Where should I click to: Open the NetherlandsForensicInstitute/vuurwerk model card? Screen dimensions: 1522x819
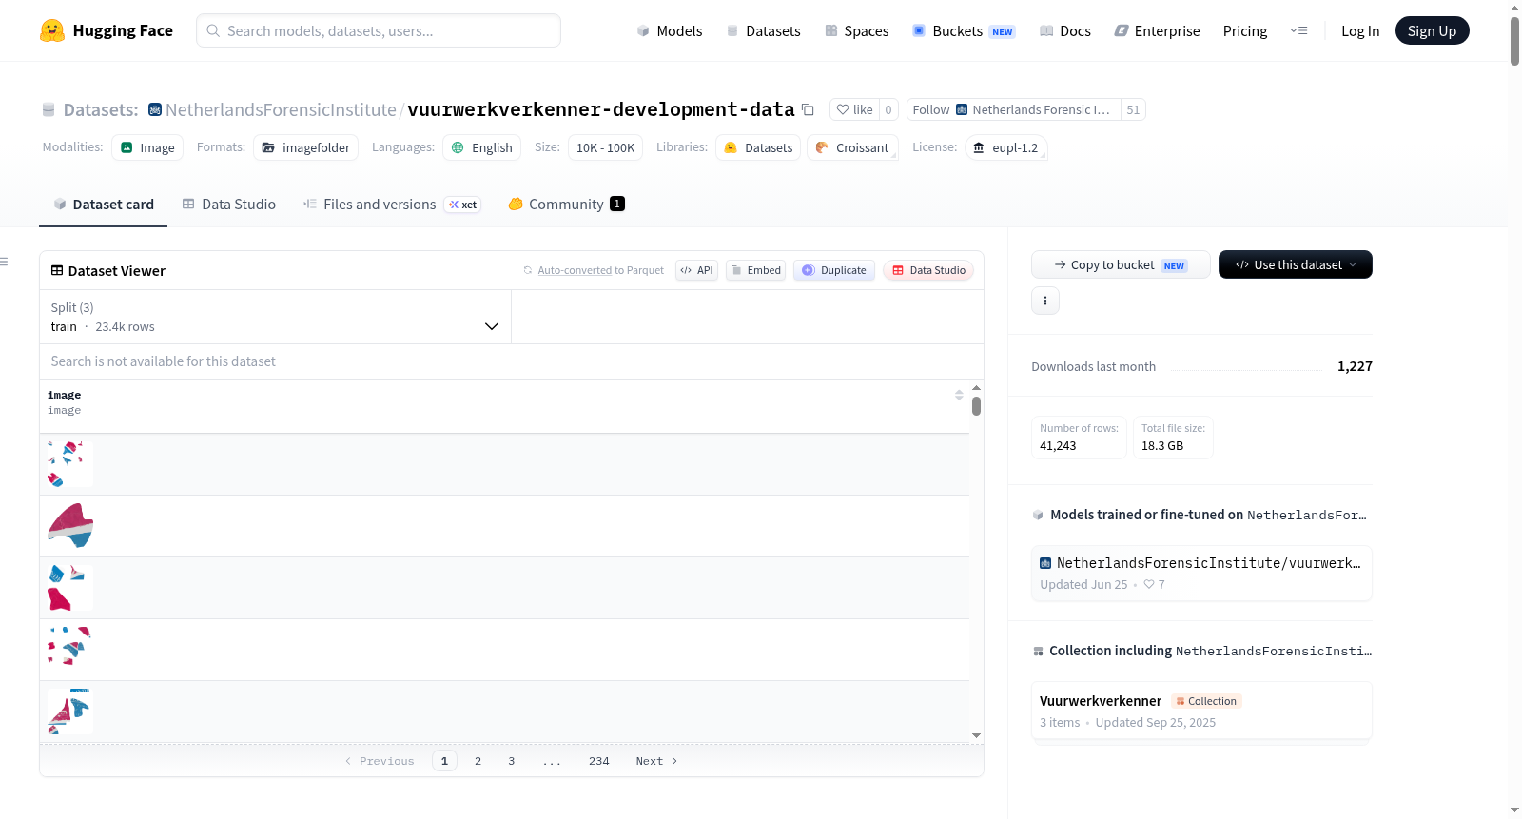[x=1201, y=573]
